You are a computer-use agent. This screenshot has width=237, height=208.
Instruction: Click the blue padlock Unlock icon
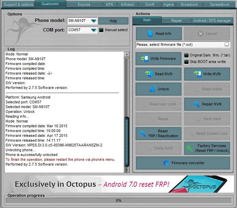click(x=153, y=89)
